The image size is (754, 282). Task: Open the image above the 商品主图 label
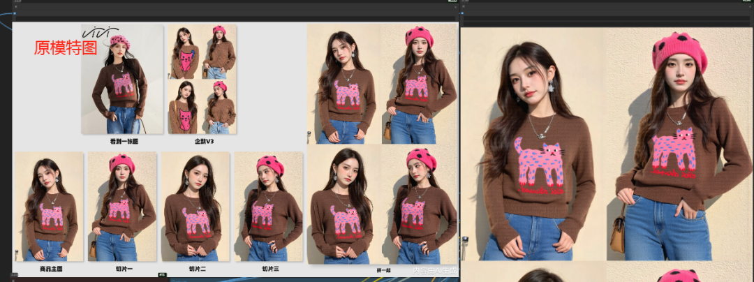49,207
